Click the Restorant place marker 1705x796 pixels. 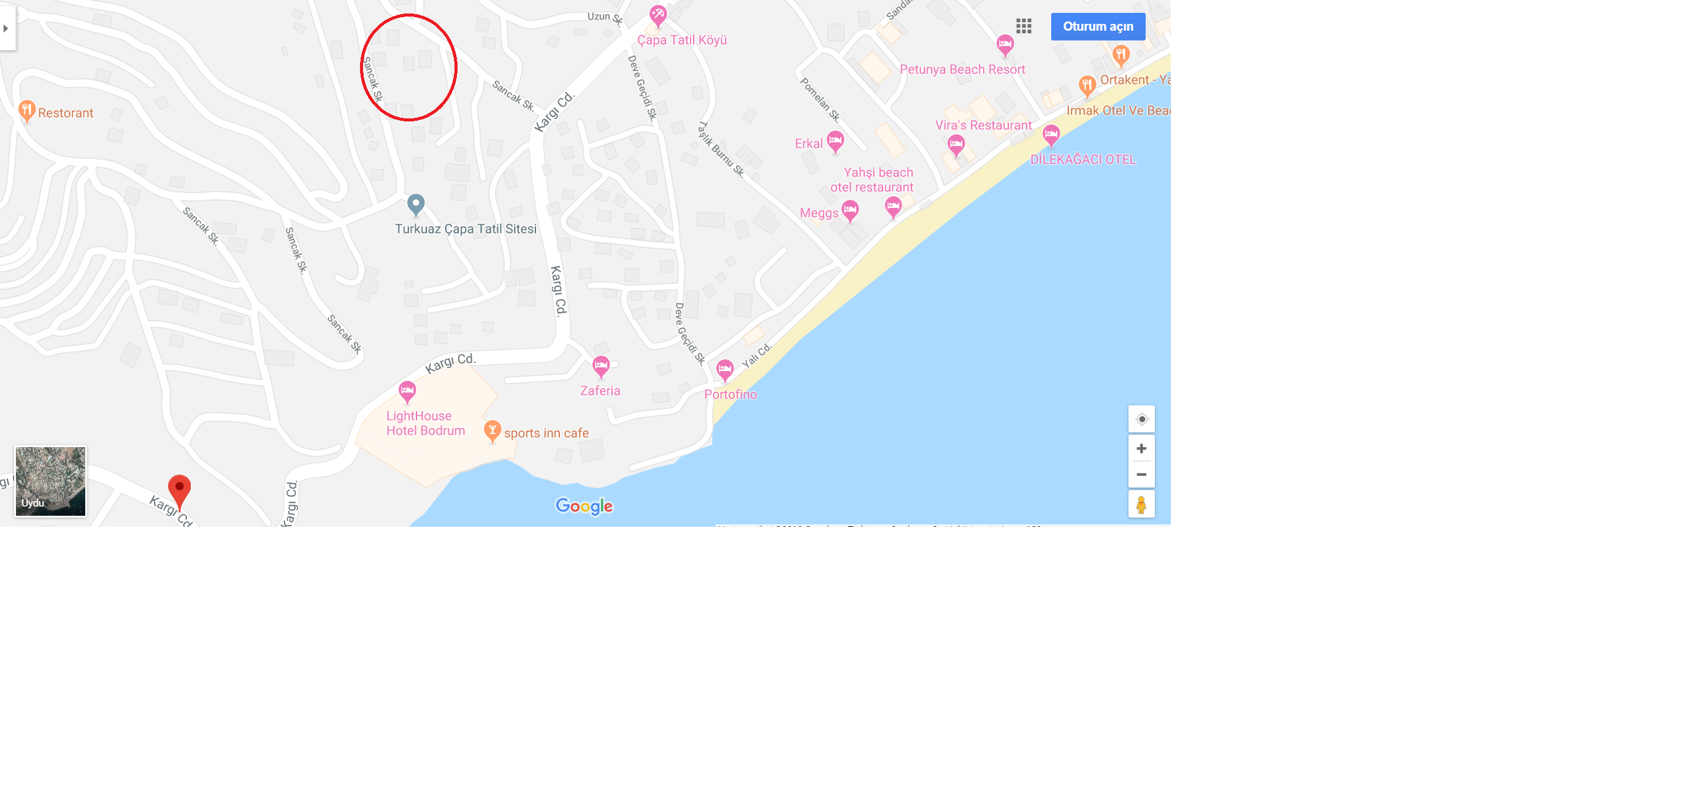(27, 111)
